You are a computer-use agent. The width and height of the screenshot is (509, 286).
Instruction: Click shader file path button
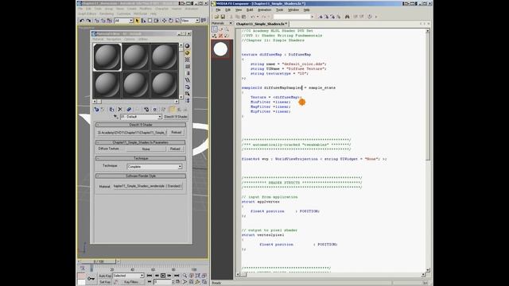pyautogui.click(x=132, y=133)
